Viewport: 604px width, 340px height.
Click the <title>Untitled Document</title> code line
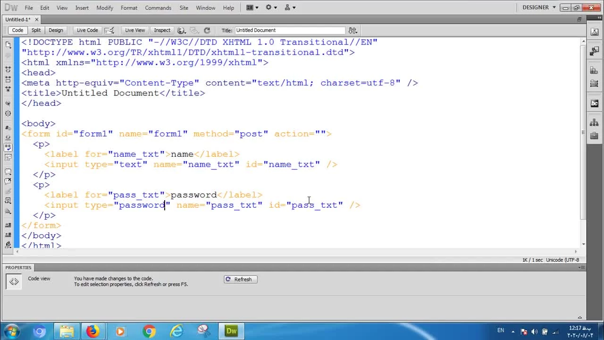click(x=113, y=93)
